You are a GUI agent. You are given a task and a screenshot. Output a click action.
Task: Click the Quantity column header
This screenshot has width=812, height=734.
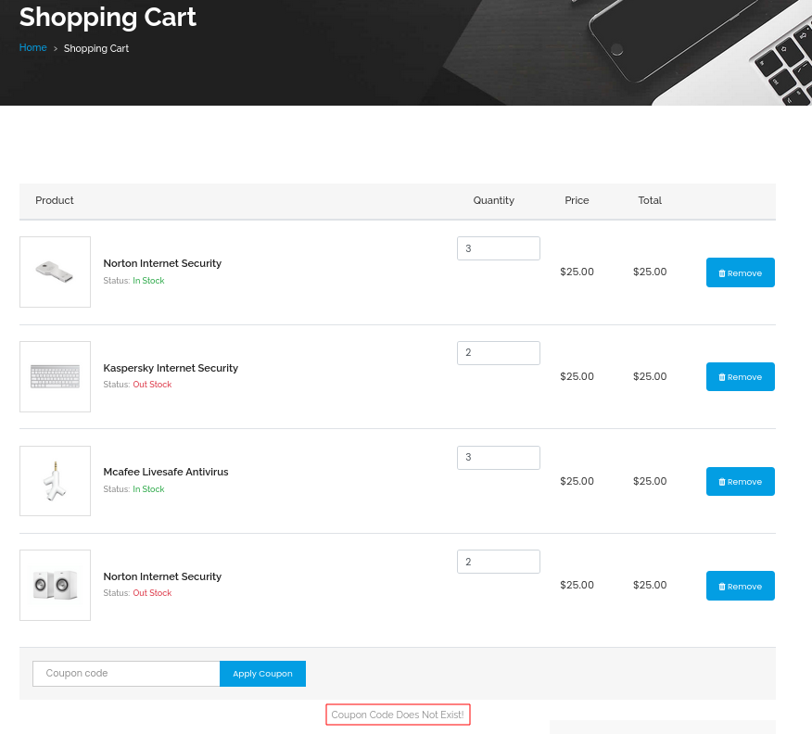point(493,200)
